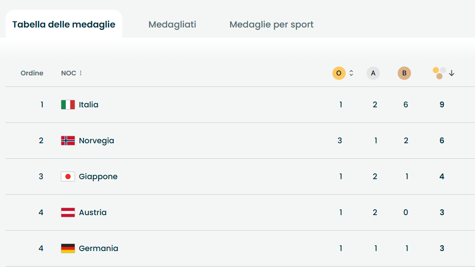Sort by the gold medal O column
This screenshot has height=267, width=475.
339,73
